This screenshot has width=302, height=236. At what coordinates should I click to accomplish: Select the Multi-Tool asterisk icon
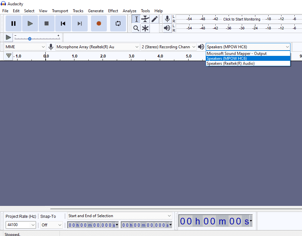[145, 28]
